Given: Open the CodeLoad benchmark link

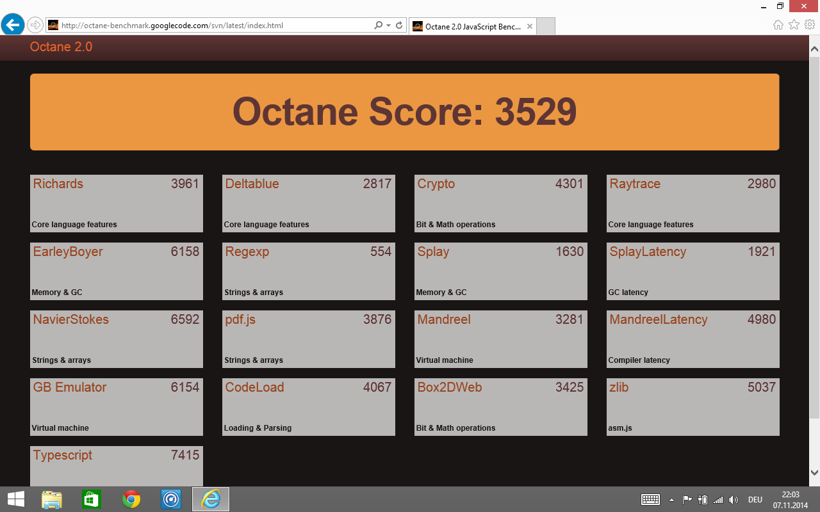Looking at the screenshot, I should (x=254, y=387).
